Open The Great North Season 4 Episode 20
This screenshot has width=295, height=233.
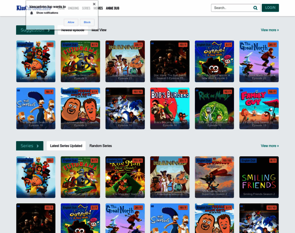(x=259, y=61)
